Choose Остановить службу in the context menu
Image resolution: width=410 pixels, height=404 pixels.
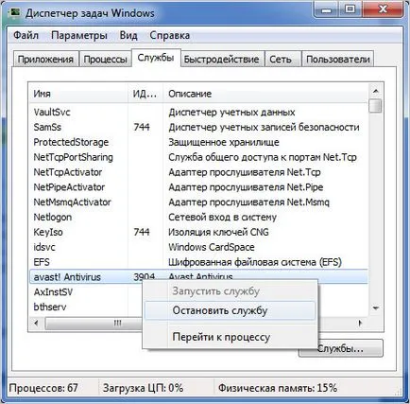coord(230,310)
